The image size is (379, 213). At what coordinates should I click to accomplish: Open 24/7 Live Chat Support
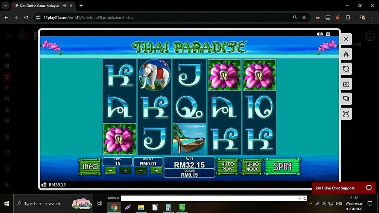tap(343, 188)
